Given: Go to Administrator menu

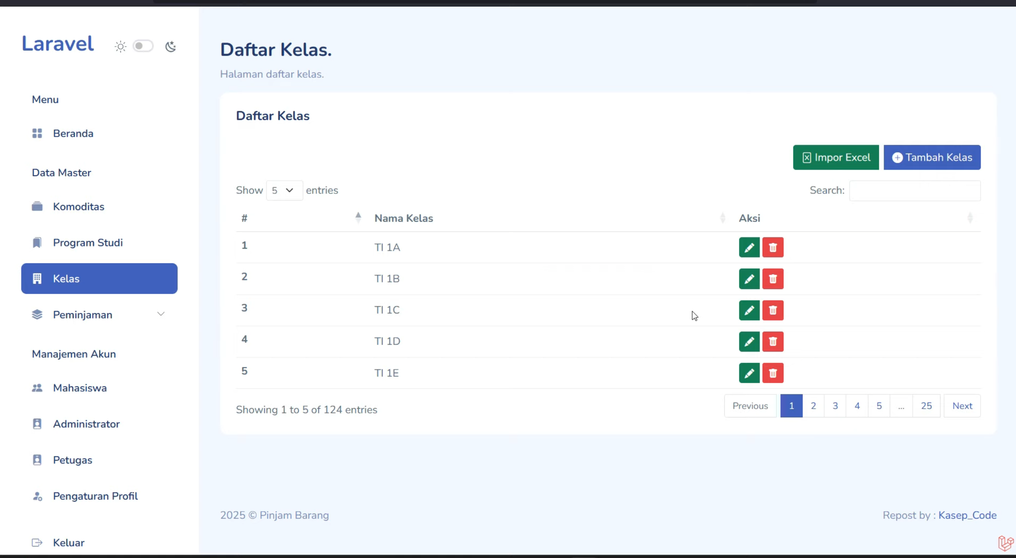Looking at the screenshot, I should [99, 424].
